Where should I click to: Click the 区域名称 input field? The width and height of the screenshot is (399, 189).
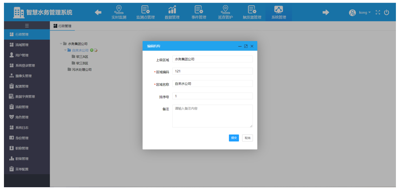coord(212,84)
